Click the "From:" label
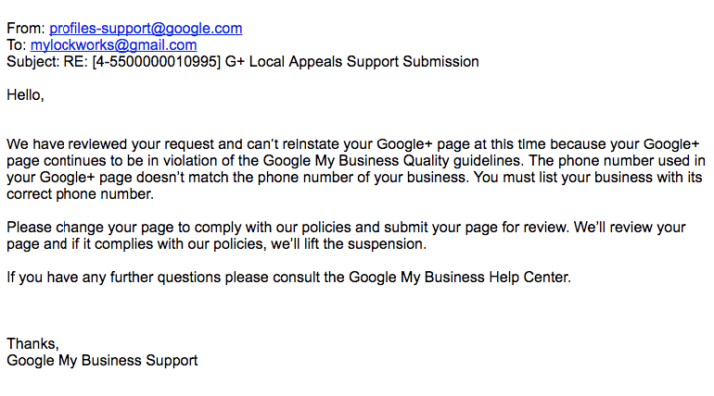This screenshot has height=396, width=714. (x=26, y=29)
